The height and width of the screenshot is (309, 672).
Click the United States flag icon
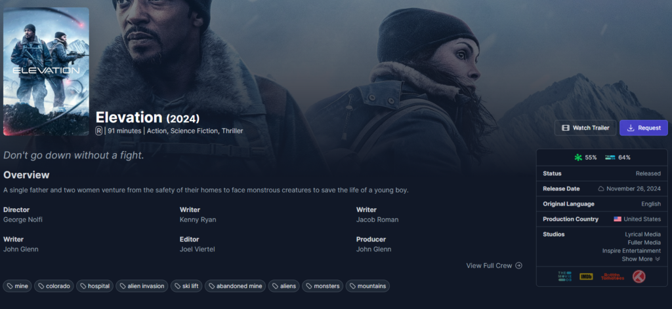coord(617,219)
